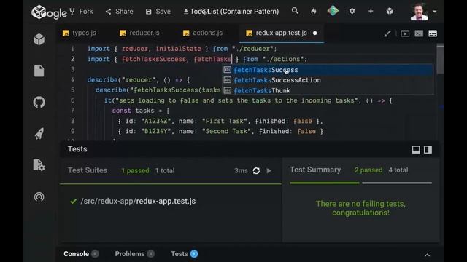The height and width of the screenshot is (262, 467).
Task: Open the StackBlitz cube logo home
Action: pyautogui.click(x=39, y=12)
